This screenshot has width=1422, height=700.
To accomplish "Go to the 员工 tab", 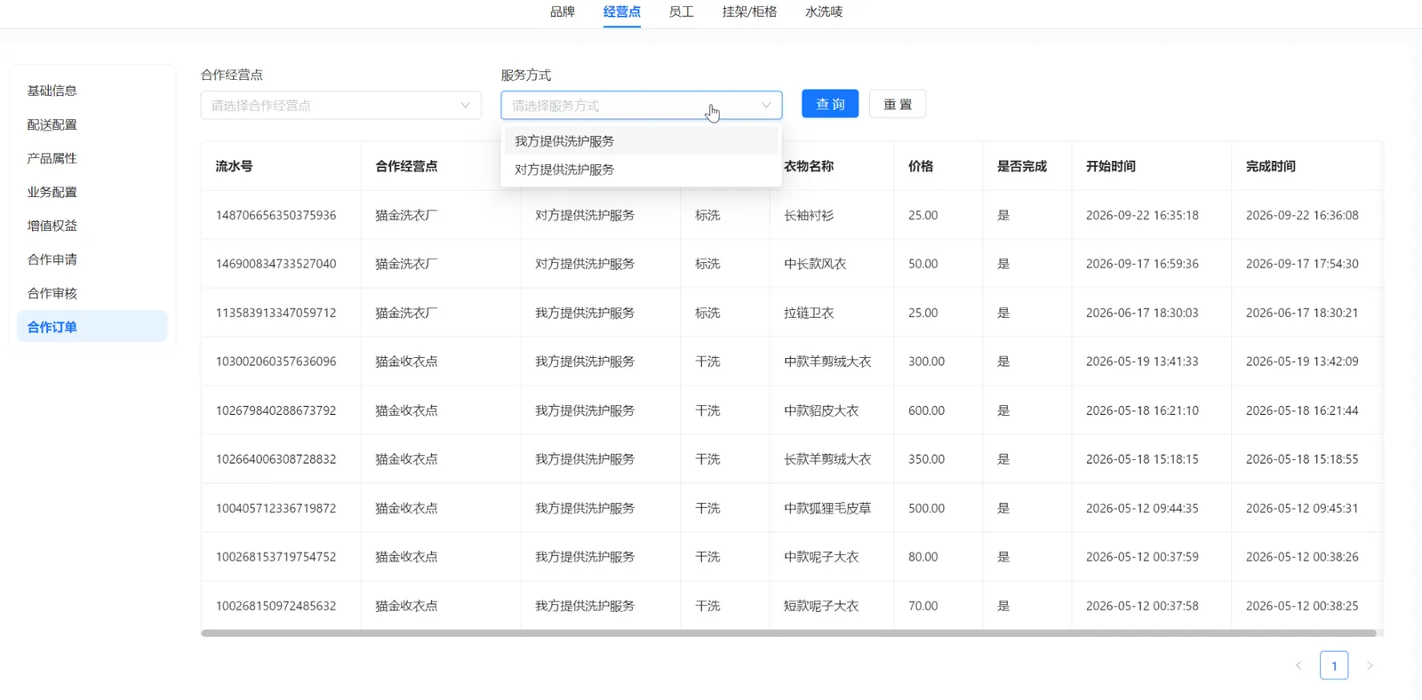I will click(682, 12).
